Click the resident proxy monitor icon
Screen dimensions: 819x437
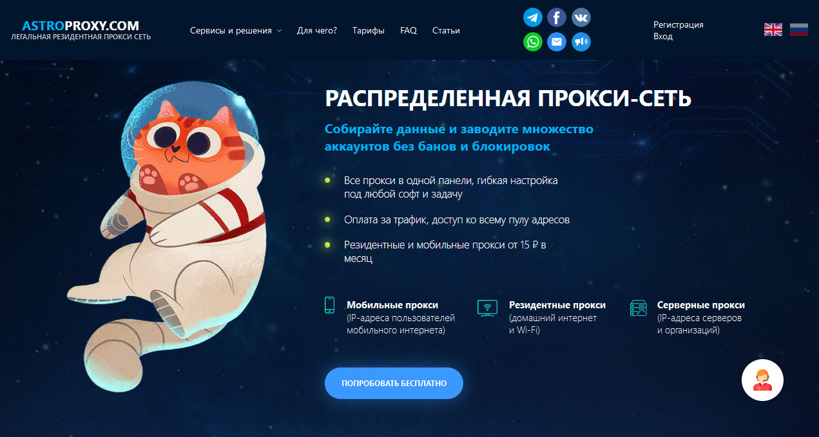[487, 308]
